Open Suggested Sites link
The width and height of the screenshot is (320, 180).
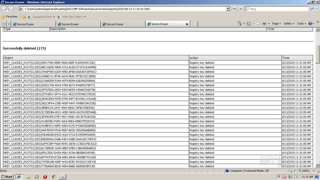[x=41, y=17]
